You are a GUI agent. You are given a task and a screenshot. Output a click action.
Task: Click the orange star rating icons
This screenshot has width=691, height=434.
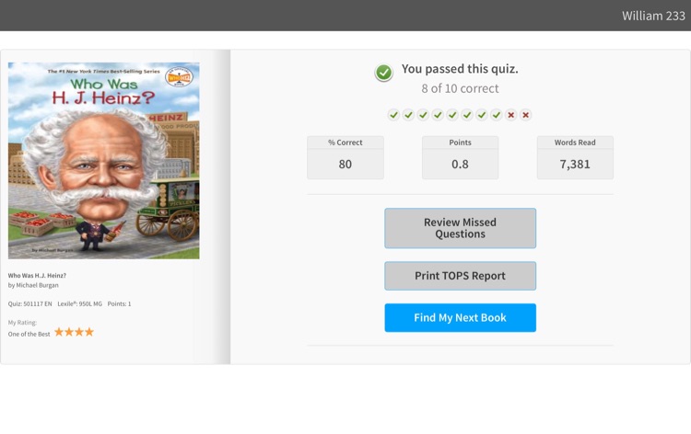(x=74, y=332)
